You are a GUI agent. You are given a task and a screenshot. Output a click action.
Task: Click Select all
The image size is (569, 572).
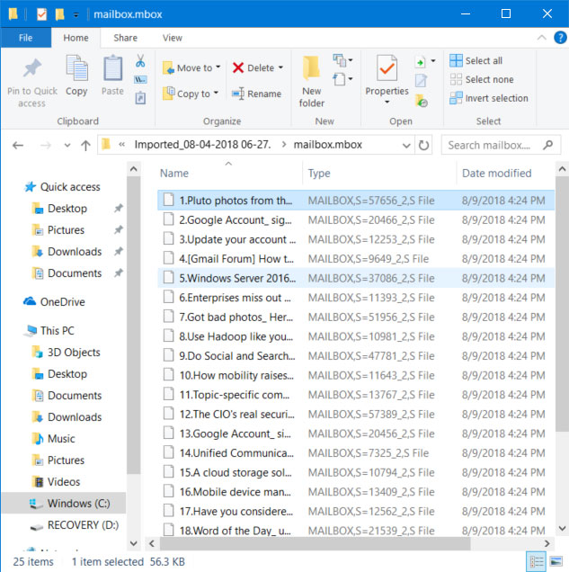[x=476, y=60]
